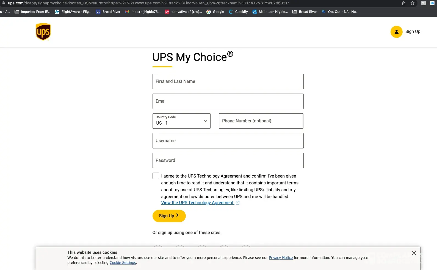This screenshot has width=437, height=270.
Task: Focus the Password input field
Action: click(x=228, y=161)
